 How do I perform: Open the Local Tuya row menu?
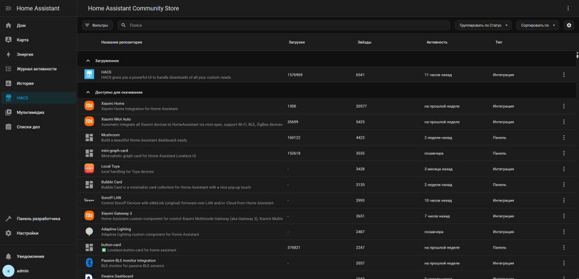click(564, 169)
